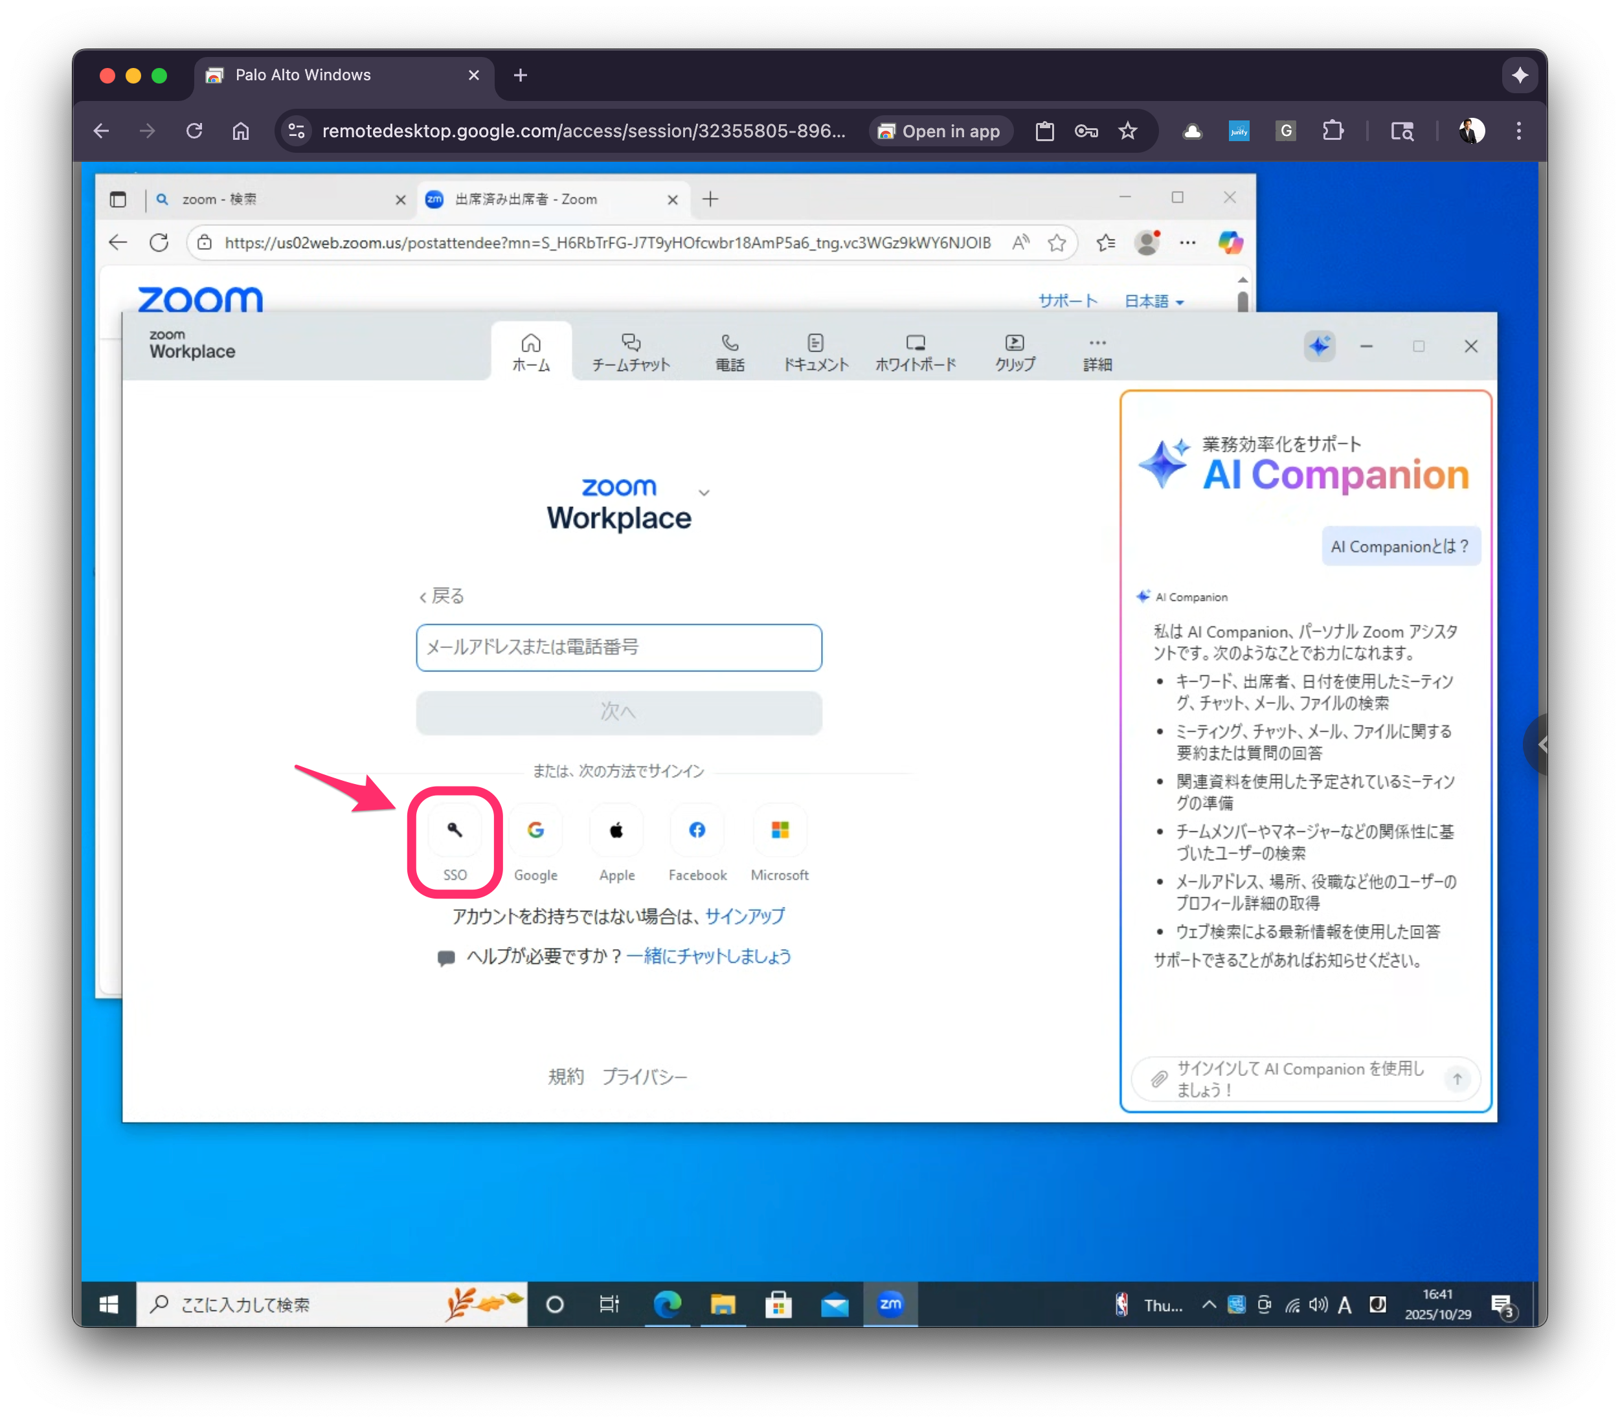Switch to the チームチャット tab

point(631,353)
